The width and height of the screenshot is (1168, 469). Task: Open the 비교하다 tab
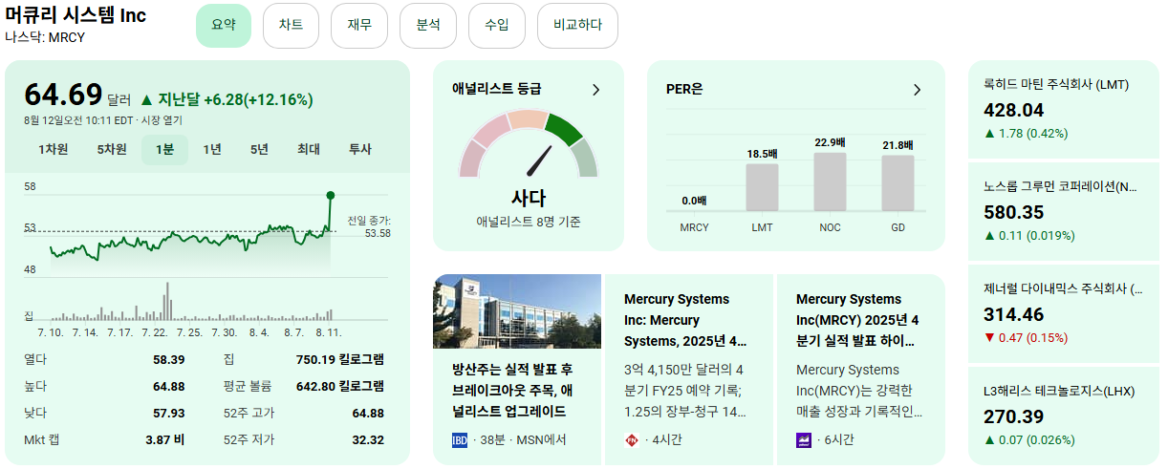tap(577, 26)
